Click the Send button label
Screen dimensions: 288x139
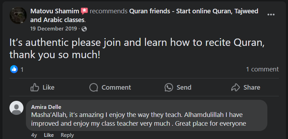184,87
